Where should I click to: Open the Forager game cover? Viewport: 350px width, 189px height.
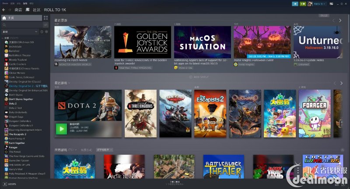[x=315, y=114]
